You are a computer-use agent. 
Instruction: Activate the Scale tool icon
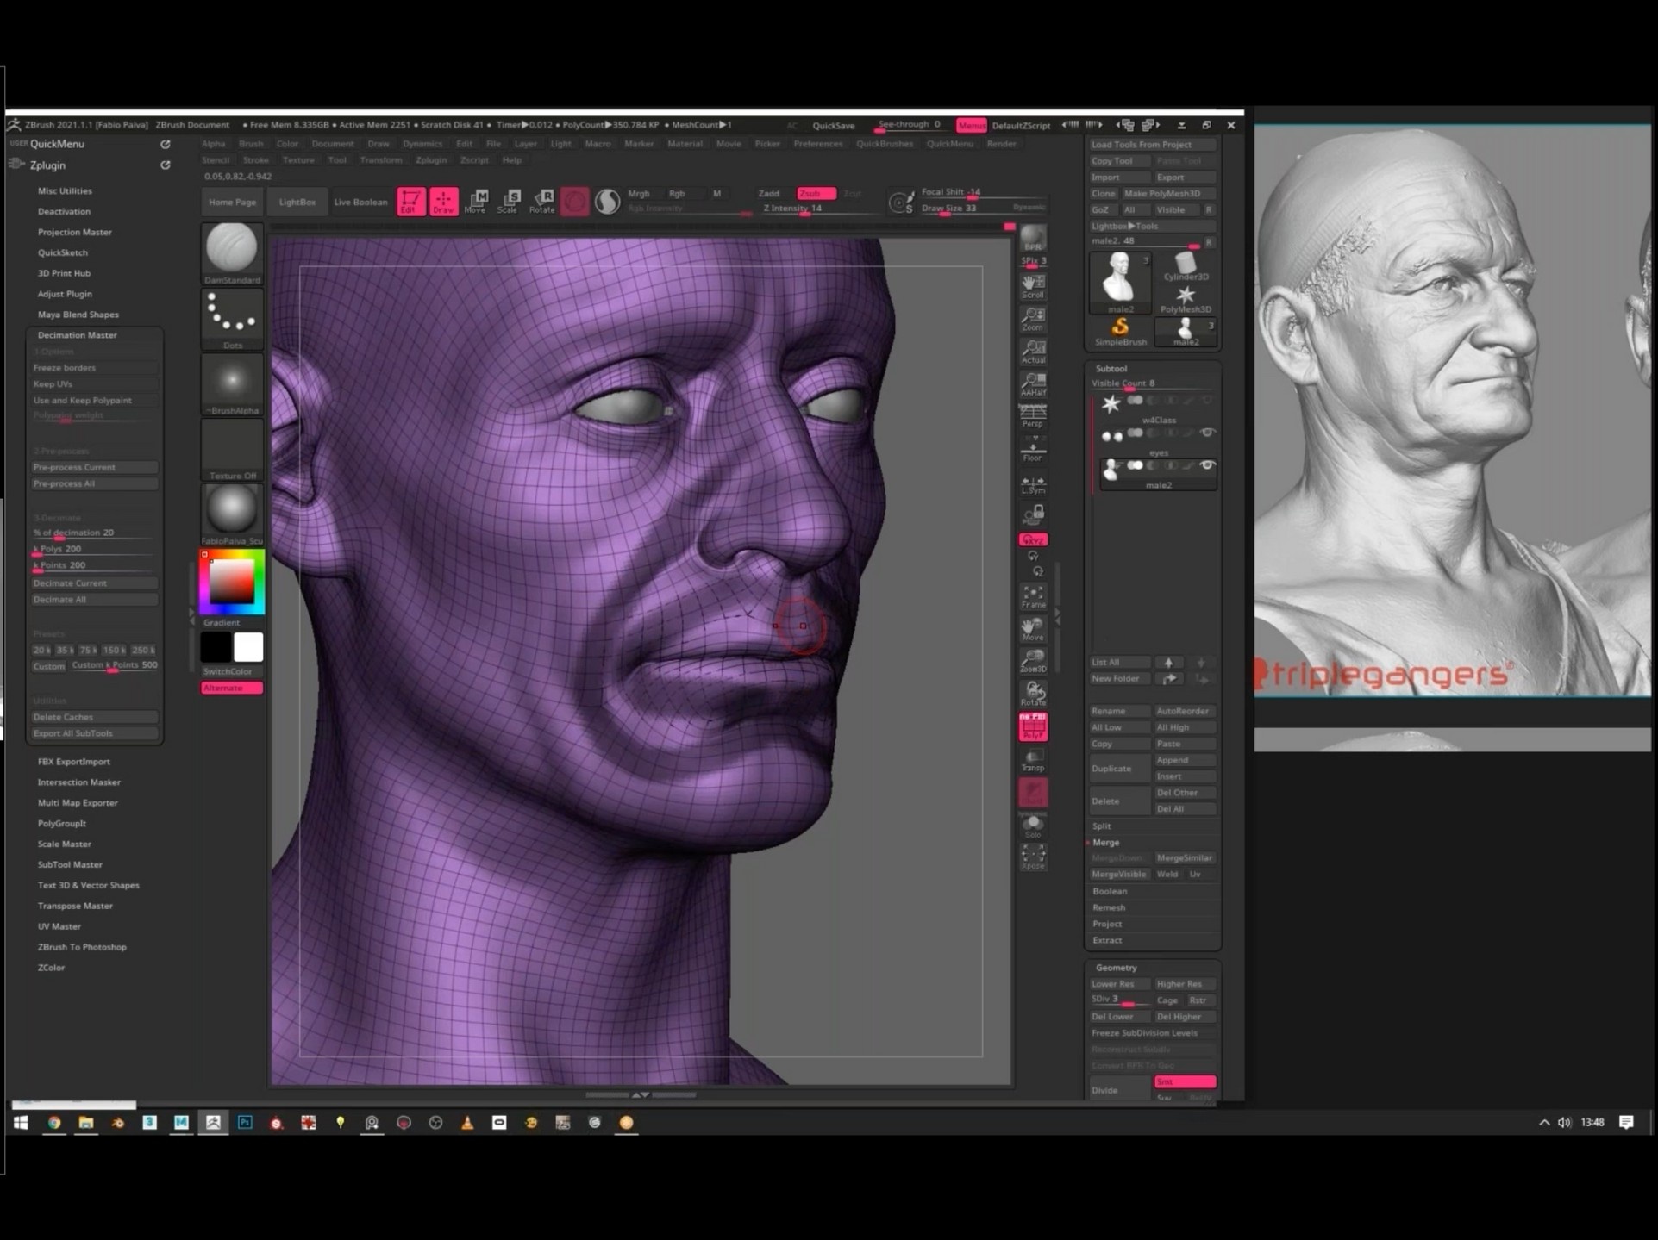(x=509, y=201)
